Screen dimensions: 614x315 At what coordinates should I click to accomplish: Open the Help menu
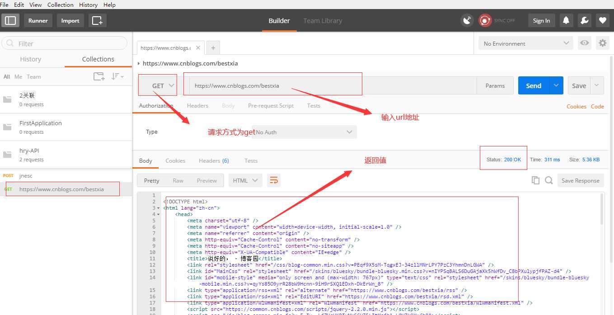pos(109,5)
